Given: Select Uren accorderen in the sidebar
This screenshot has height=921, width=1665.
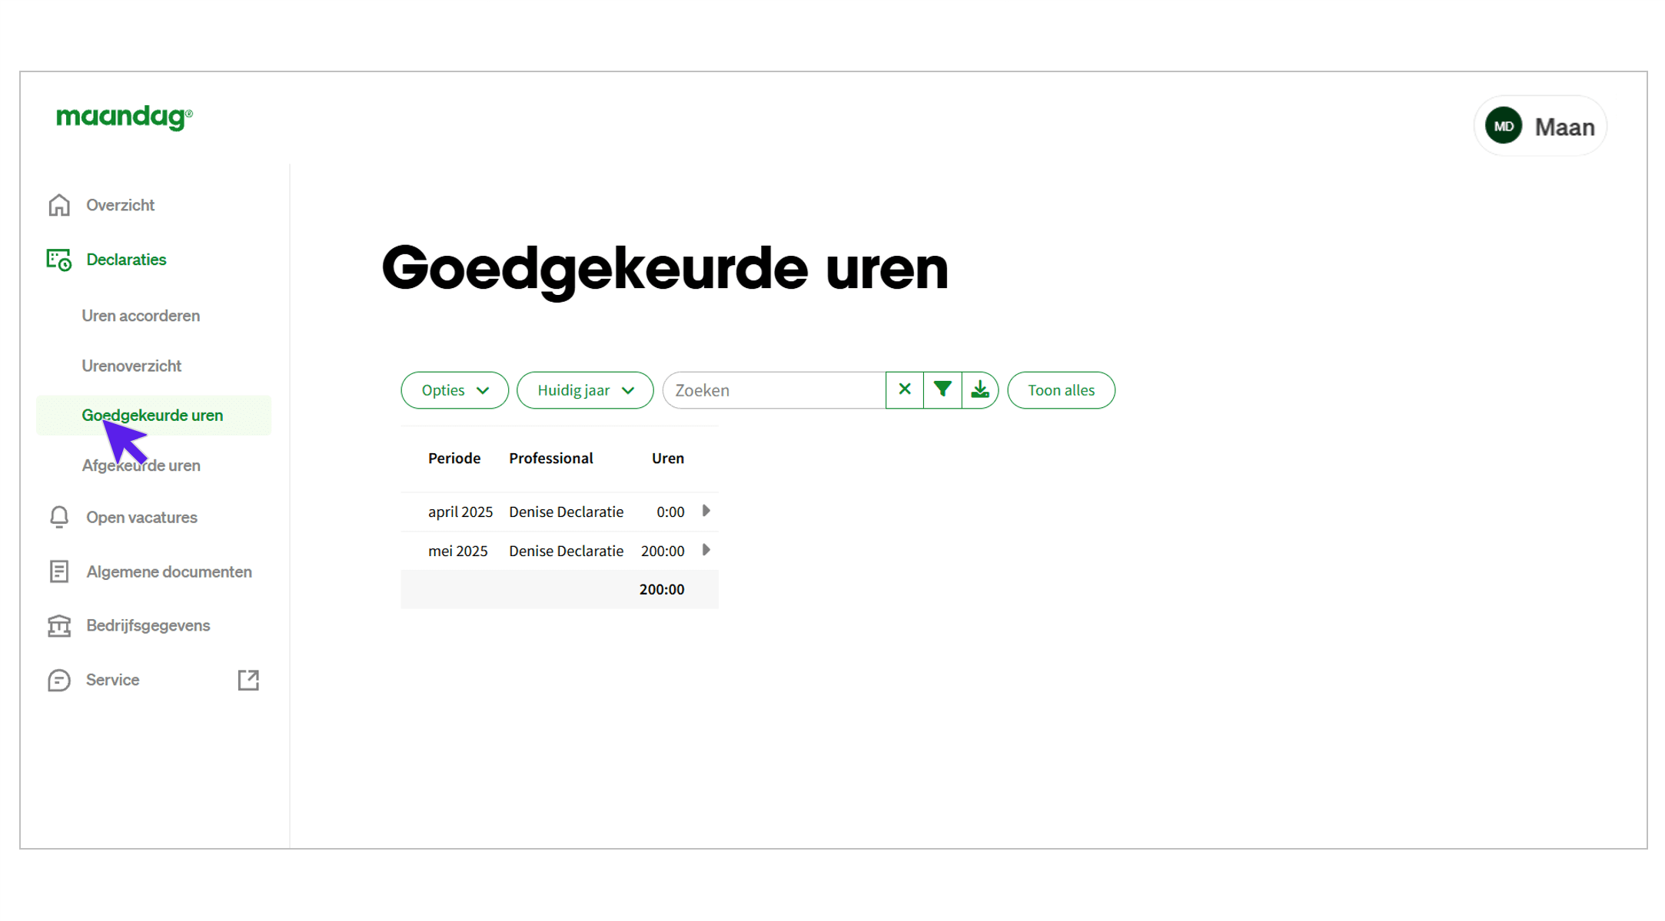Looking at the screenshot, I should point(140,315).
